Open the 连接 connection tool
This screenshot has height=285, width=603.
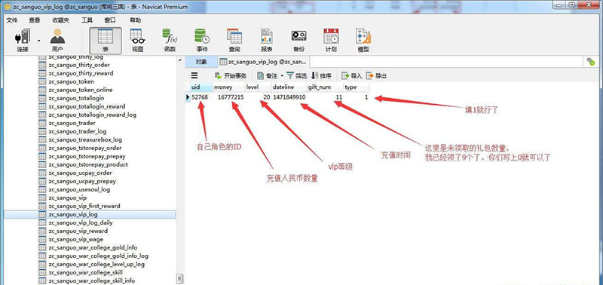click(22, 40)
